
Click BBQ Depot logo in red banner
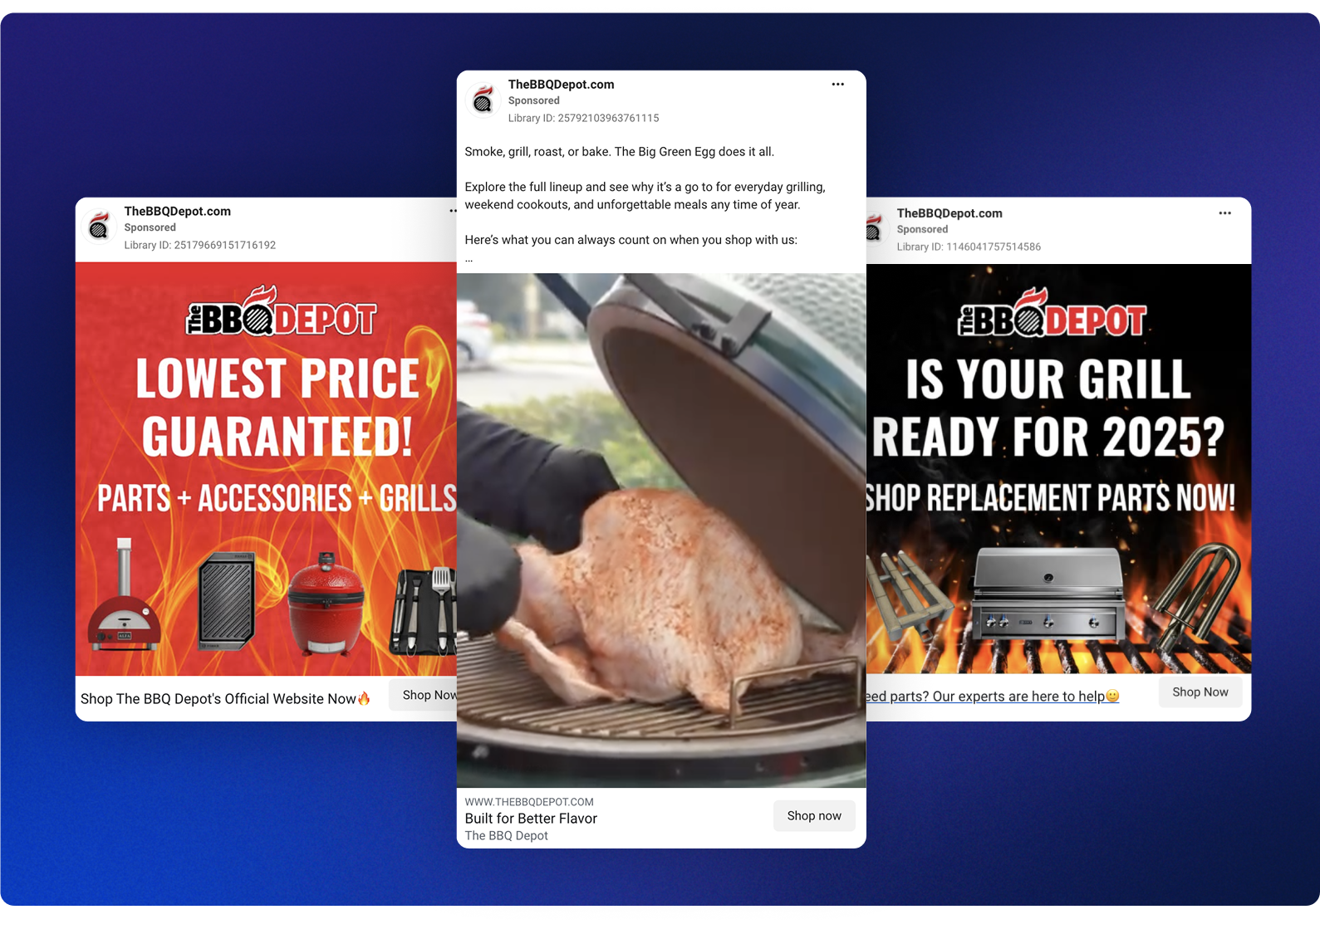(x=281, y=312)
